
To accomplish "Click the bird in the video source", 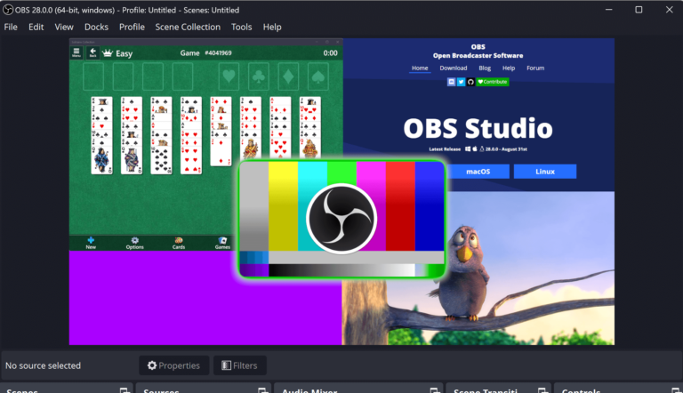I will point(466,272).
